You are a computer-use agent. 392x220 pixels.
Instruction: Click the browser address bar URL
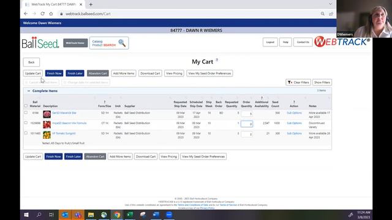pyautogui.click(x=88, y=13)
